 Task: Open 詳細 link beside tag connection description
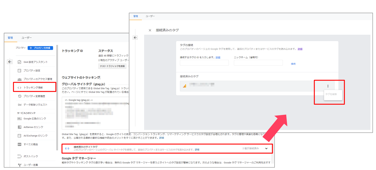(x=300, y=49)
